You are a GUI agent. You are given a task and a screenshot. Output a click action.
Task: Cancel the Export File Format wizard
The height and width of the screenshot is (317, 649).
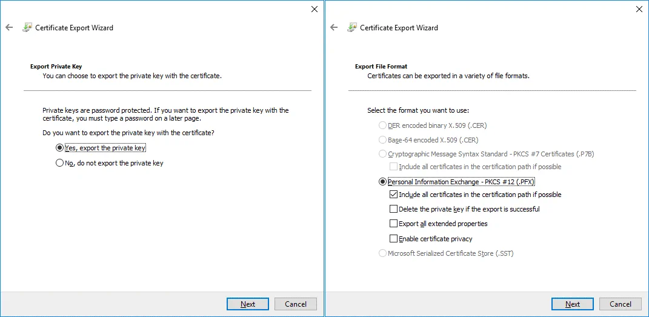tap(620, 304)
